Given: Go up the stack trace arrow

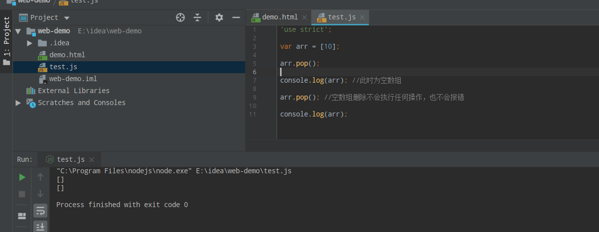Looking at the screenshot, I should [40, 177].
